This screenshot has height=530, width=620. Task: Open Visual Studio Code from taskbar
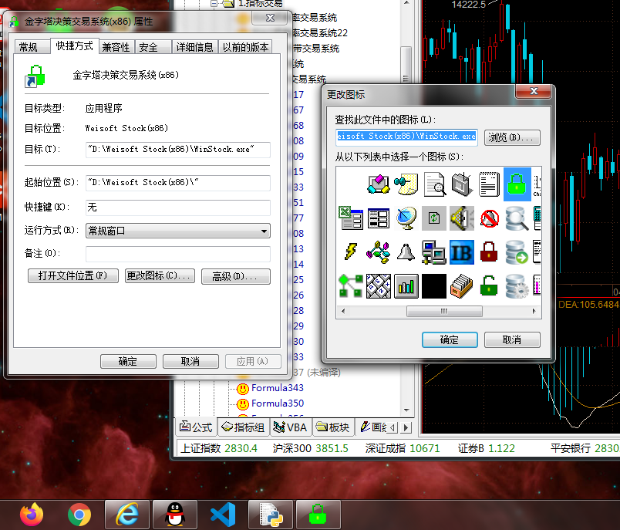tap(223, 515)
